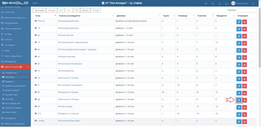Edit class 6А
The height and width of the screenshot is (127, 262).
point(239,58)
